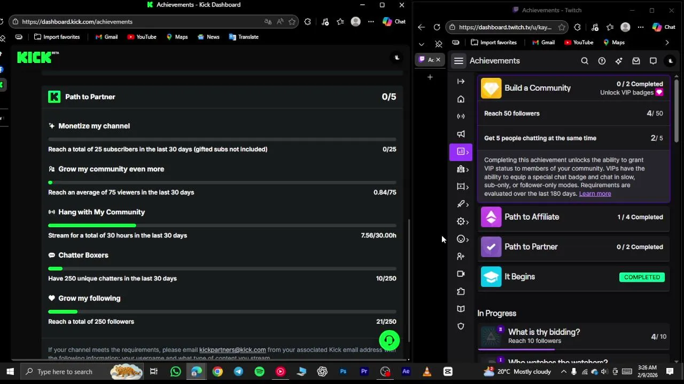Show more bookmarks in Twitch window overflow

pyautogui.click(x=667, y=43)
